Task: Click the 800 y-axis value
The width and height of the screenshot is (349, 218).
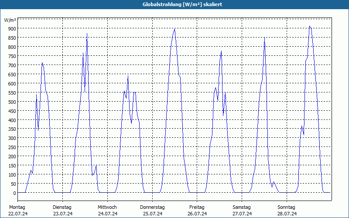Action: (12, 47)
